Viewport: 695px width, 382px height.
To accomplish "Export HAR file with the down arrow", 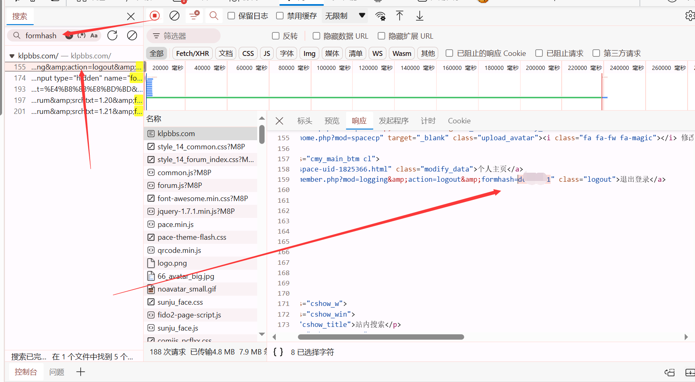I will coord(419,16).
